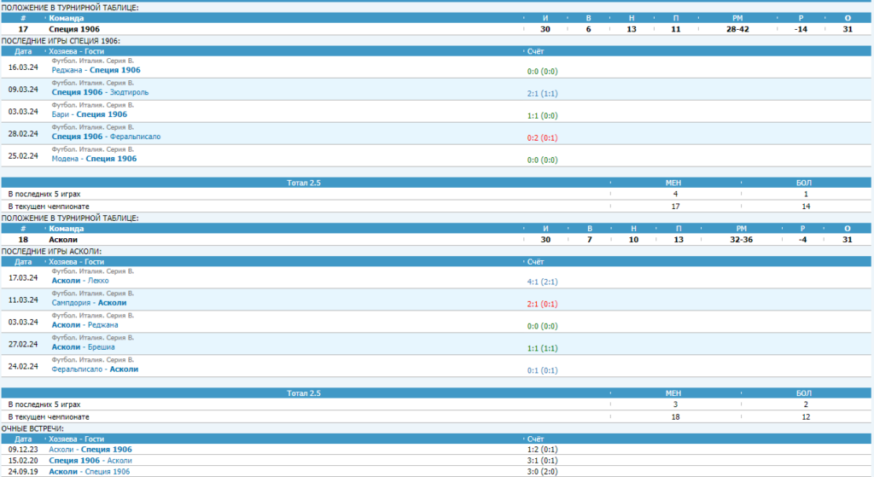The width and height of the screenshot is (874, 477).
Task: Open Специя 1906 link in match against Модена
Action: [x=111, y=159]
